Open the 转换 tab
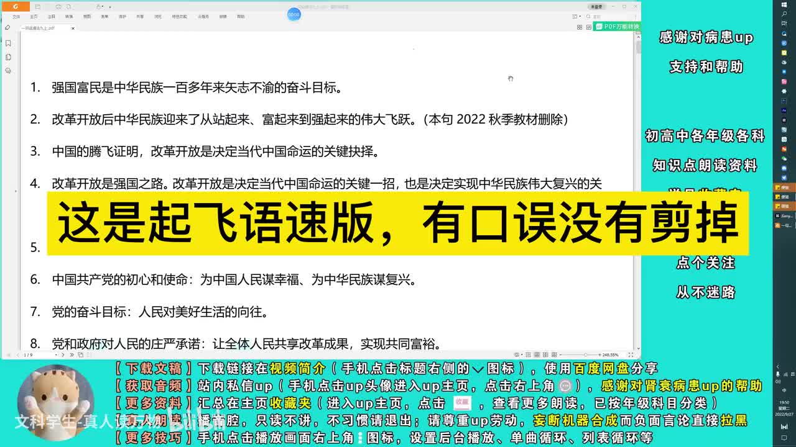Image resolution: width=796 pixels, height=447 pixels. [x=69, y=17]
